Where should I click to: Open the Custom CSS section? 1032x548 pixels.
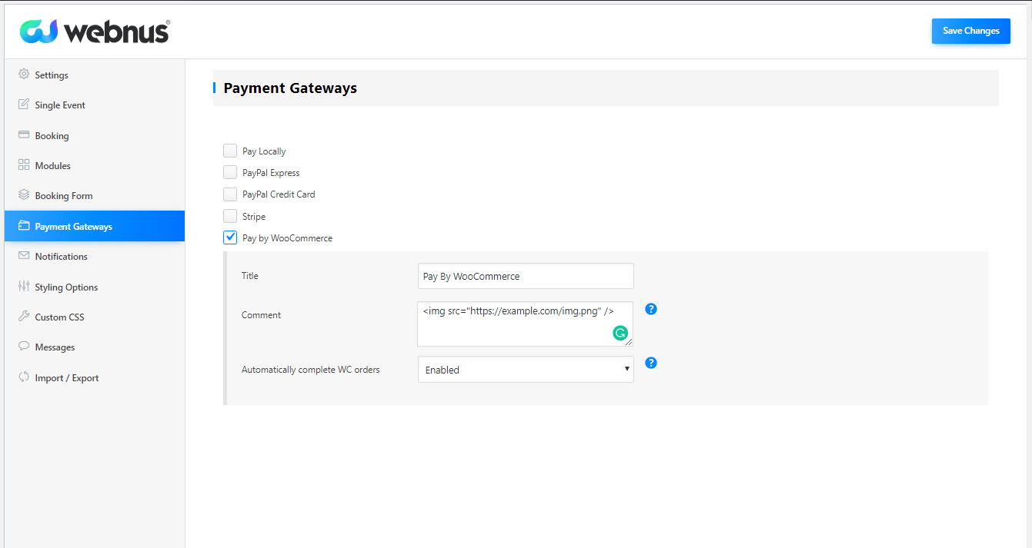point(94,317)
